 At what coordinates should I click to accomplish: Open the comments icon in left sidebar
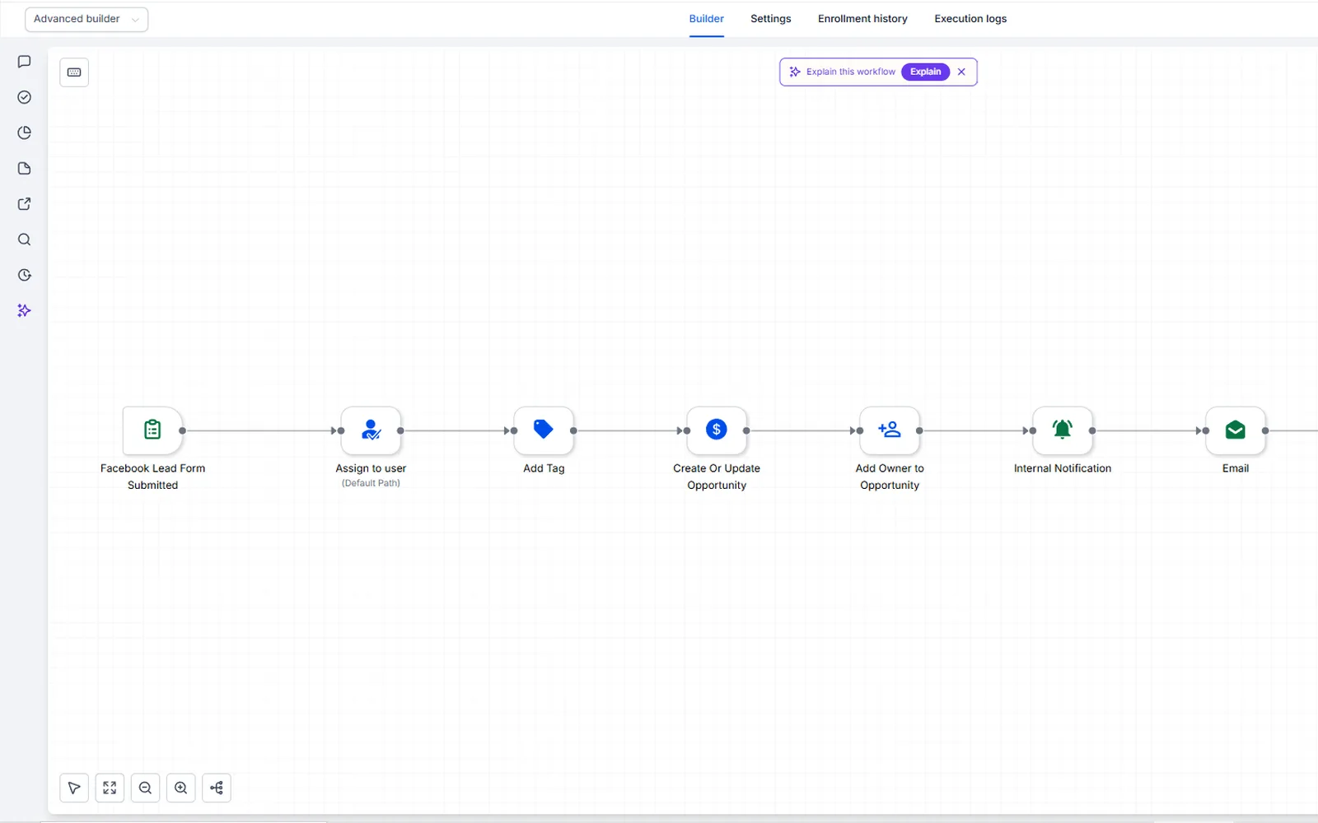(x=25, y=62)
